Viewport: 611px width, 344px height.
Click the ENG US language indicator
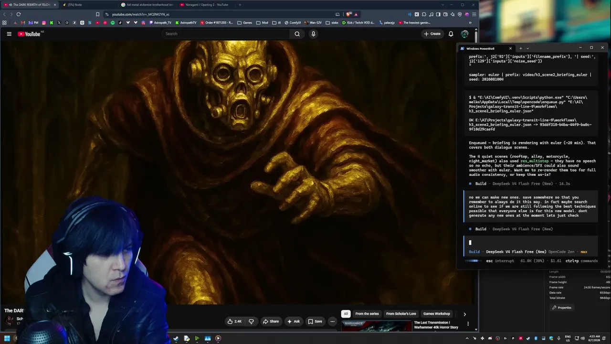[x=568, y=338]
